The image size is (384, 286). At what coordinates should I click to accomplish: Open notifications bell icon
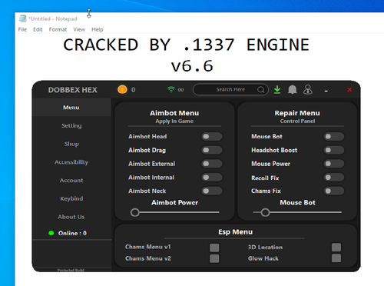coord(293,89)
